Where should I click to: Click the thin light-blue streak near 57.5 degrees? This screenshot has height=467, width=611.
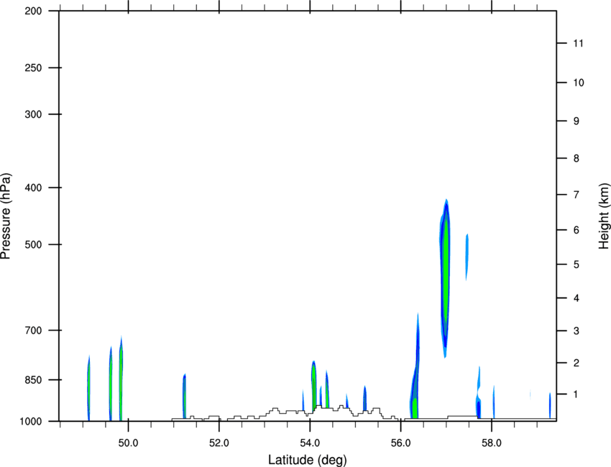click(x=467, y=257)
